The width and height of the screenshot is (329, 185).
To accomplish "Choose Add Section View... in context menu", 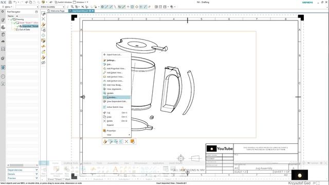I will coord(117,77).
